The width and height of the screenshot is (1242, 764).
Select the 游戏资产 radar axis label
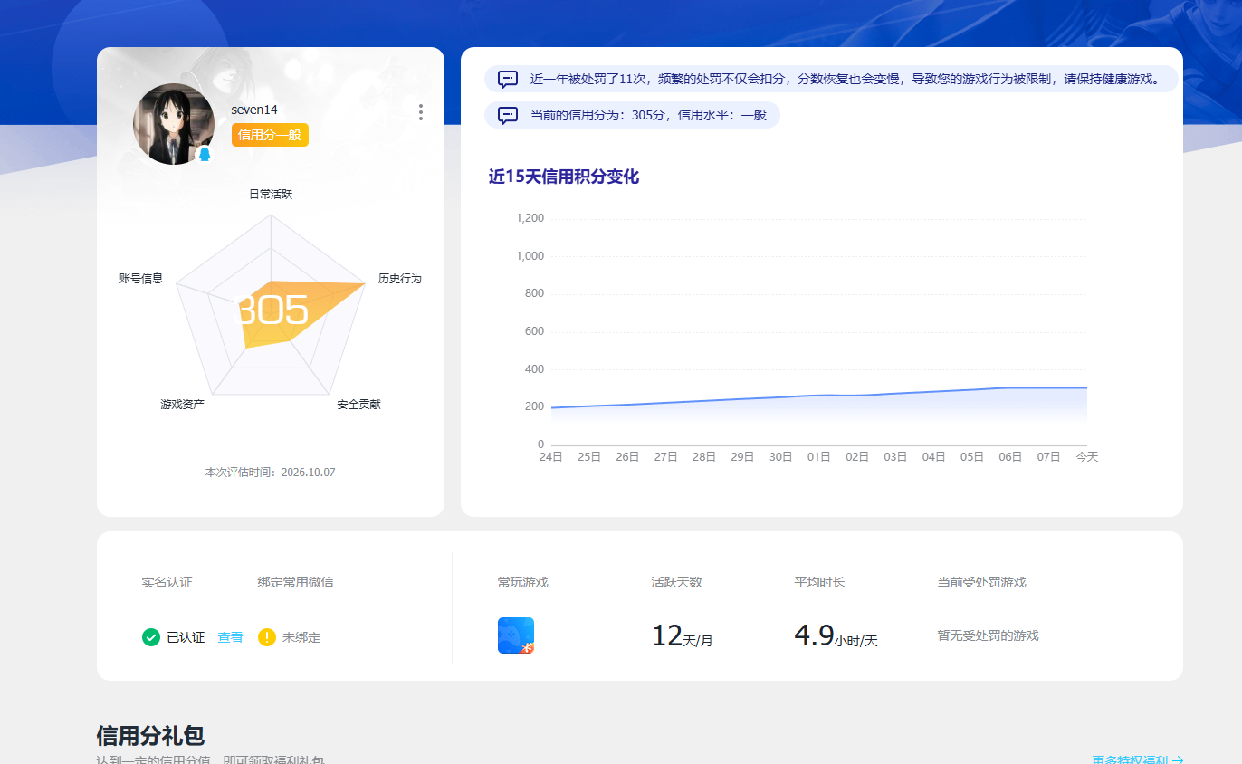(x=183, y=405)
